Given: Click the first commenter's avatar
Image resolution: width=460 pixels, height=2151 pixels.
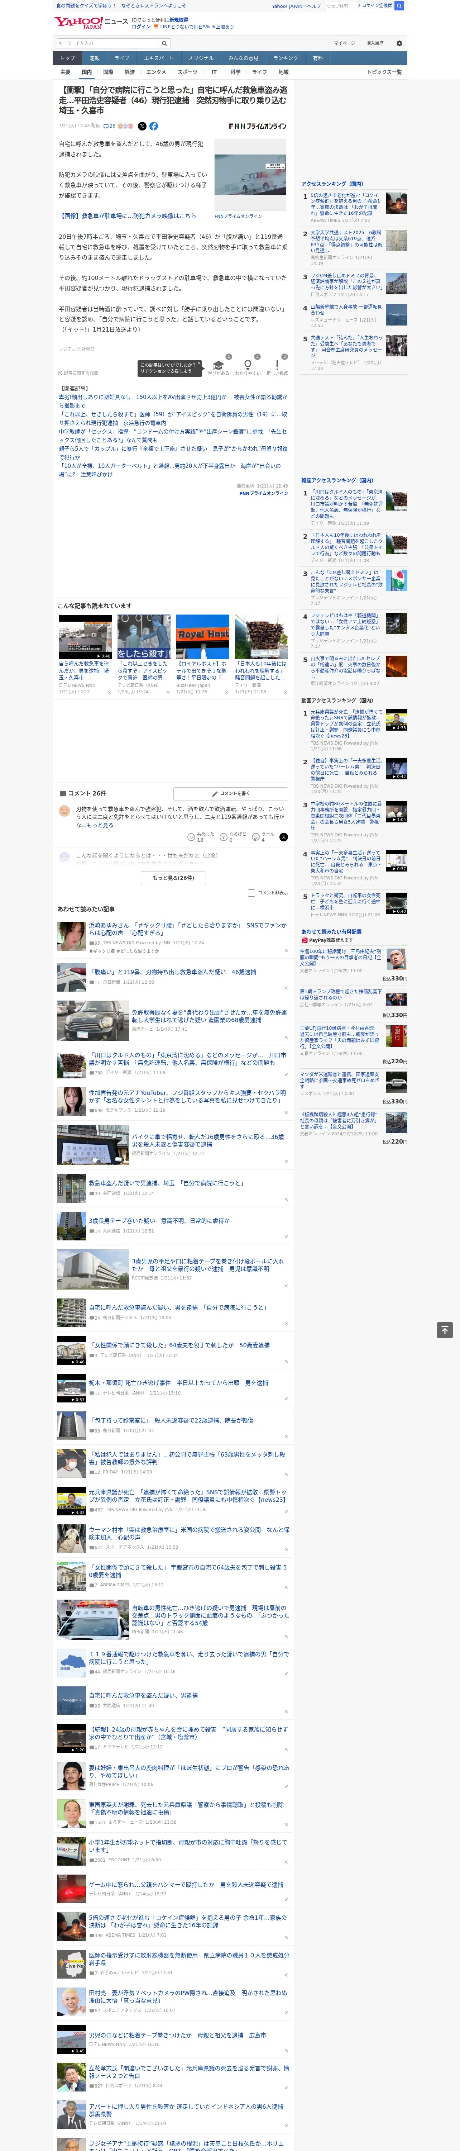Looking at the screenshot, I should coord(64,811).
